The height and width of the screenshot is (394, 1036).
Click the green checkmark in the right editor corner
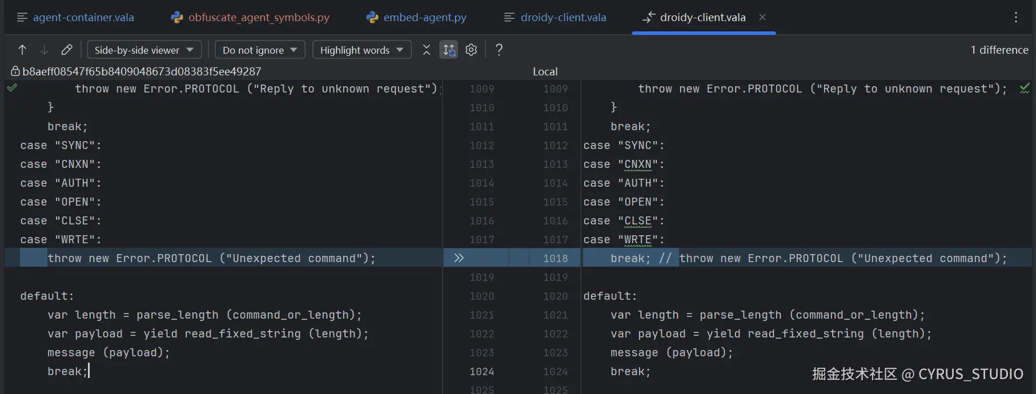point(1025,89)
